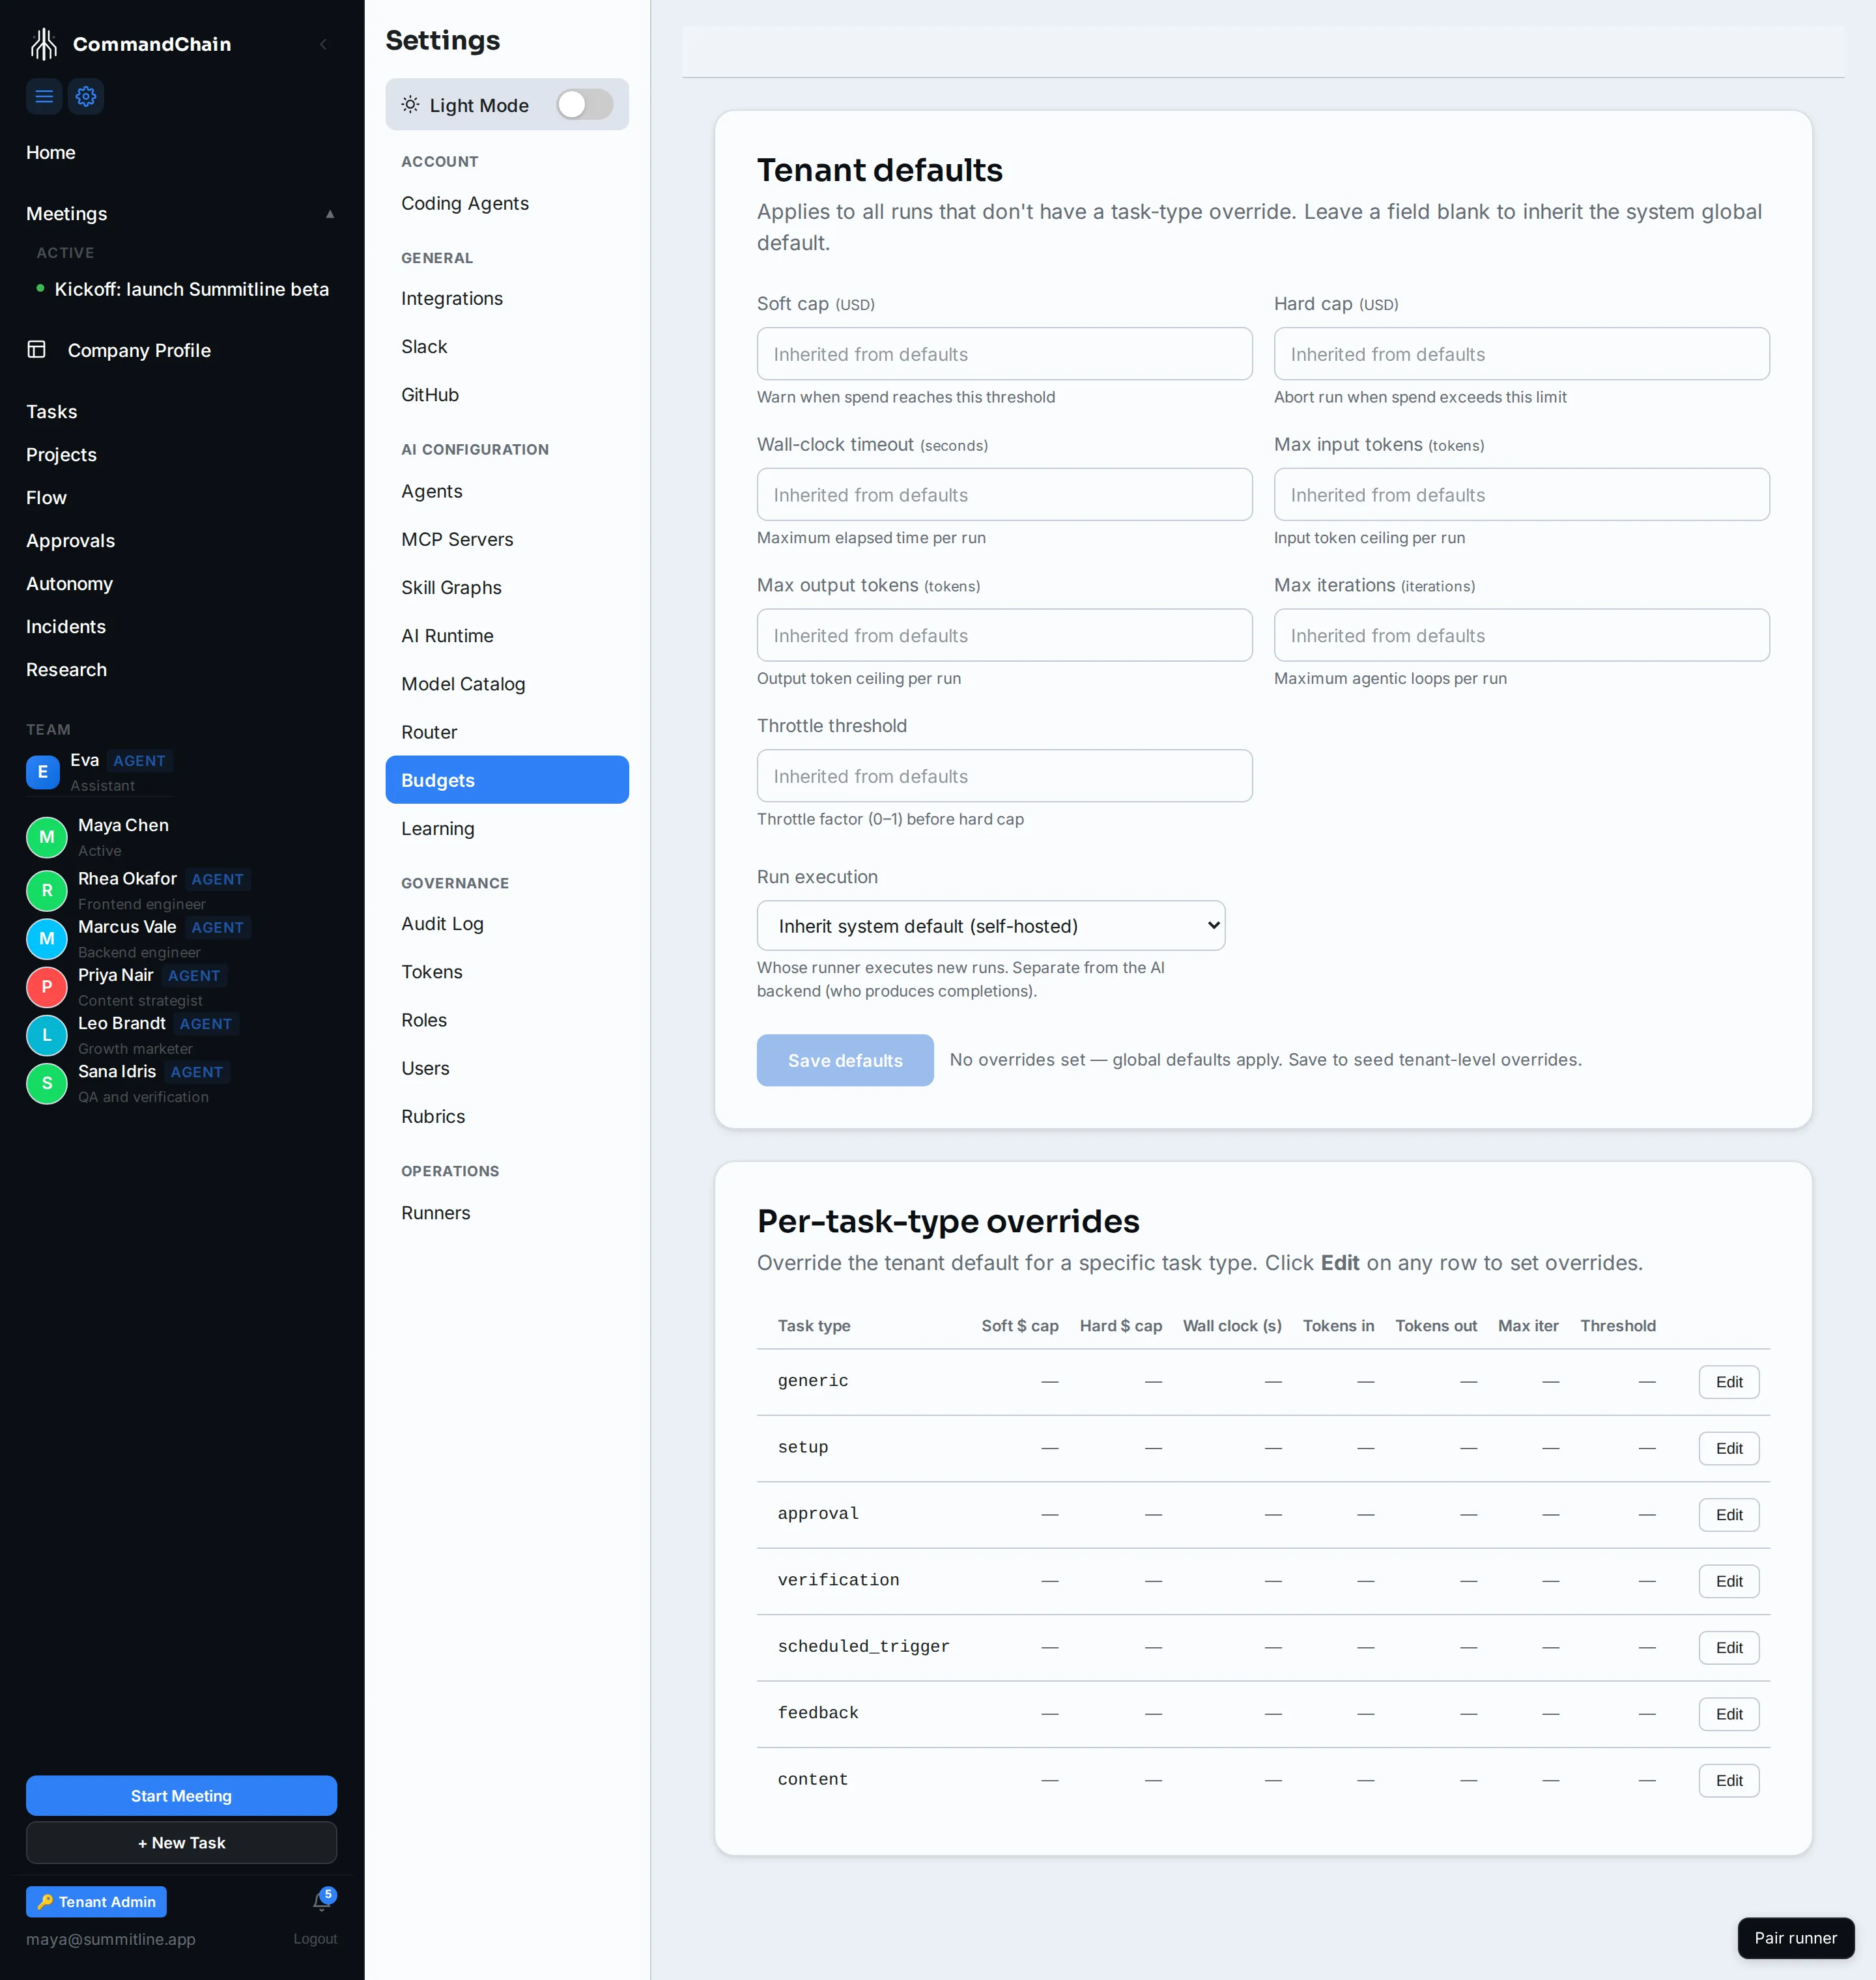The height and width of the screenshot is (1980, 1876).
Task: Click Marcus Vale's avatar
Action: pyautogui.click(x=47, y=938)
